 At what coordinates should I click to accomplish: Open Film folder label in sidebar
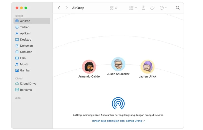[x=23, y=58]
